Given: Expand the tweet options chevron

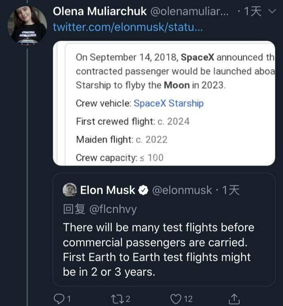Looking at the screenshot, I should (x=272, y=11).
